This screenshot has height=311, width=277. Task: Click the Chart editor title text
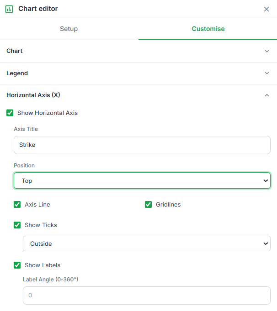(38, 9)
